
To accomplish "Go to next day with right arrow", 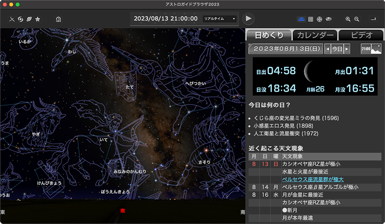I will coord(347,49).
